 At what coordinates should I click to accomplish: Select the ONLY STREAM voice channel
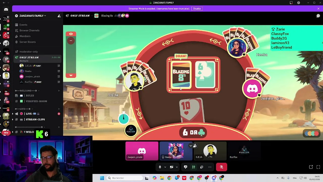pos(38,59)
